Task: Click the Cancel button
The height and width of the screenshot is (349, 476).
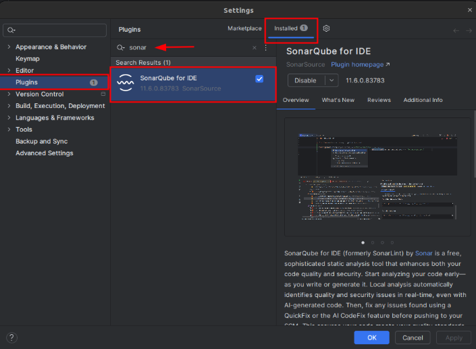Action: point(413,338)
